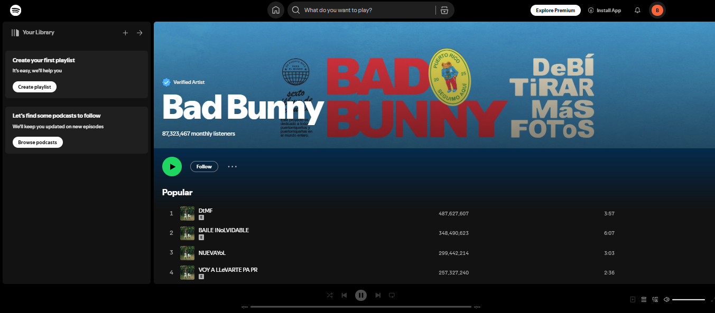Screen dimensions: 715x313
Task: Click the '87,323,467 monthly listeners' text
Action: click(x=199, y=134)
